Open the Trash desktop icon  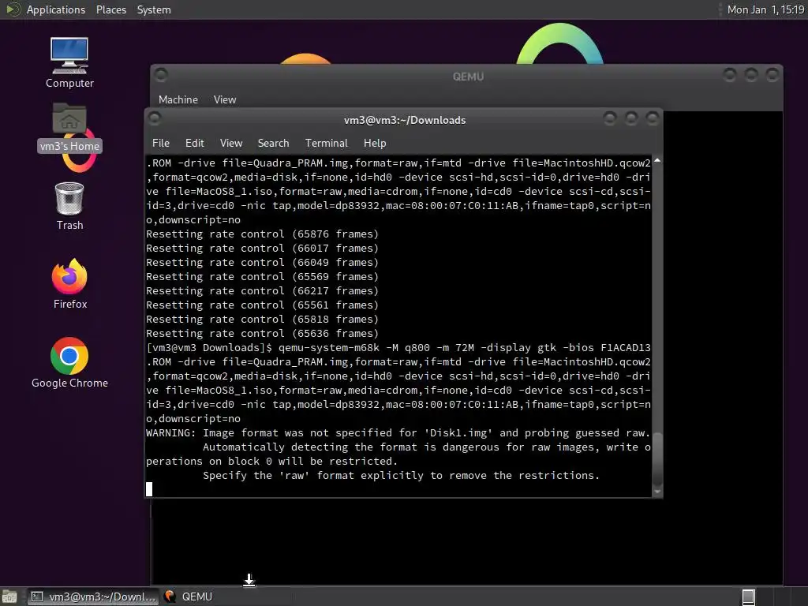[x=69, y=206]
